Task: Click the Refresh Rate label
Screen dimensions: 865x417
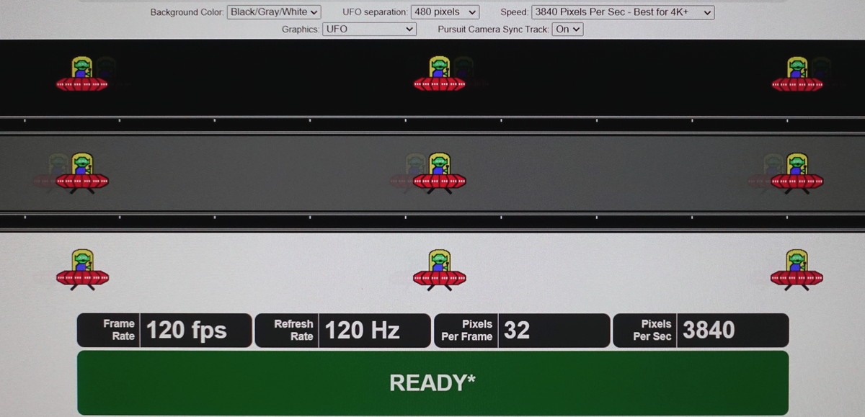Action: 293,330
